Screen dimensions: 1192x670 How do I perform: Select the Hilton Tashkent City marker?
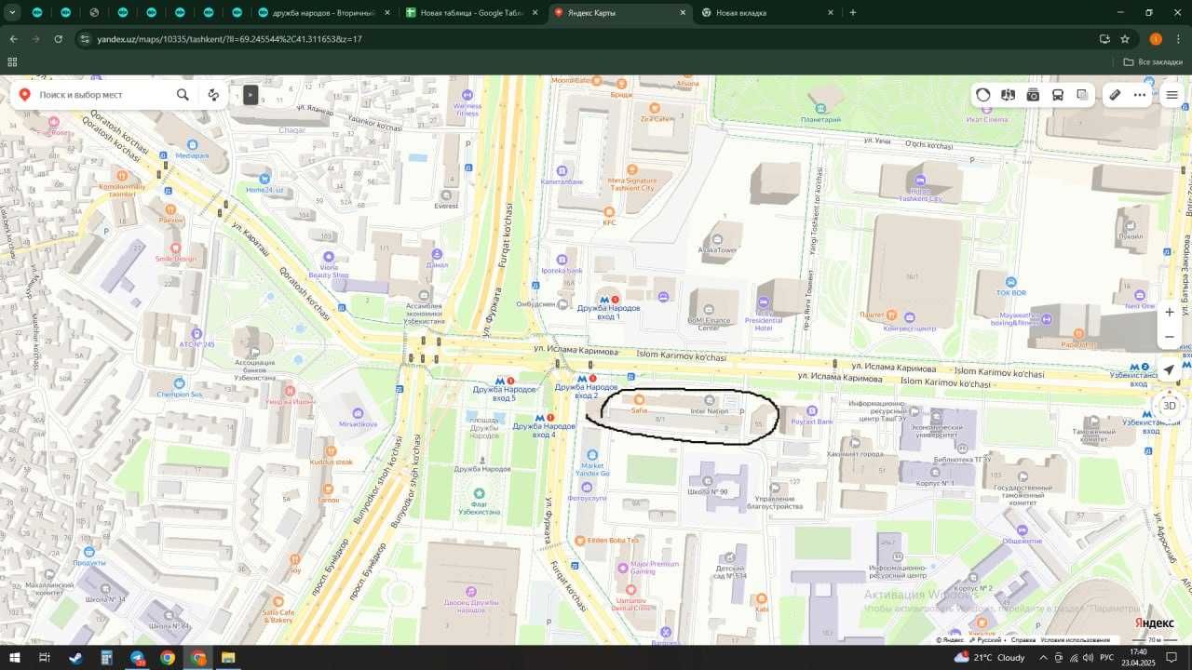(x=921, y=181)
